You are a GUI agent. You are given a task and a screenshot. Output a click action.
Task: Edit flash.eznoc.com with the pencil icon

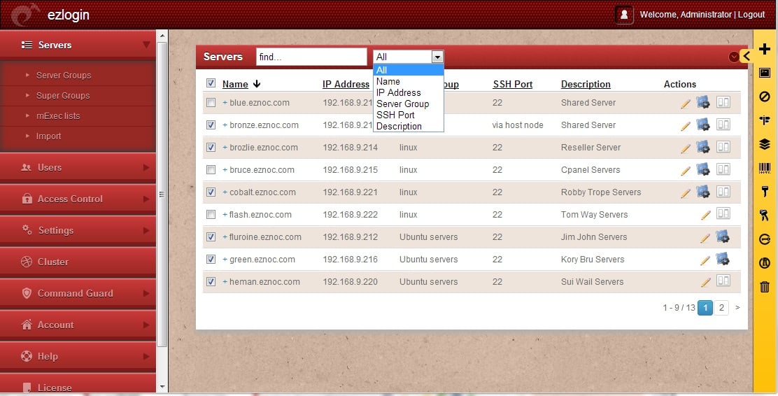click(x=705, y=215)
